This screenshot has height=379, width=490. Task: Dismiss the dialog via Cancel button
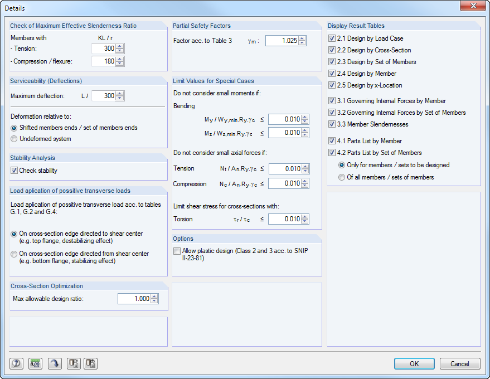tap(460, 363)
